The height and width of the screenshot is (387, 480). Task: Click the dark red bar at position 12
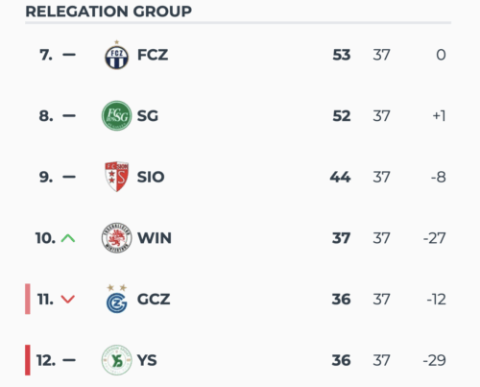tap(28, 360)
